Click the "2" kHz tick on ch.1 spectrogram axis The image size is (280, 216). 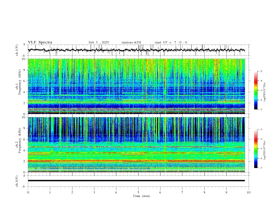(25, 103)
